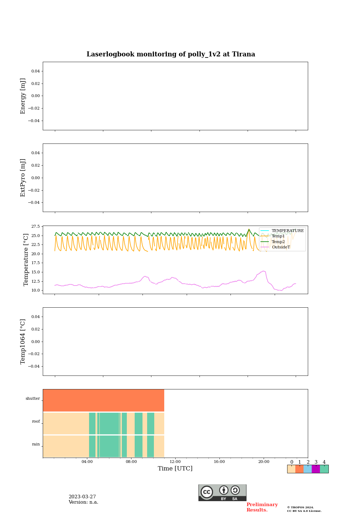Click the 08:00 time tick label

pos(131,462)
